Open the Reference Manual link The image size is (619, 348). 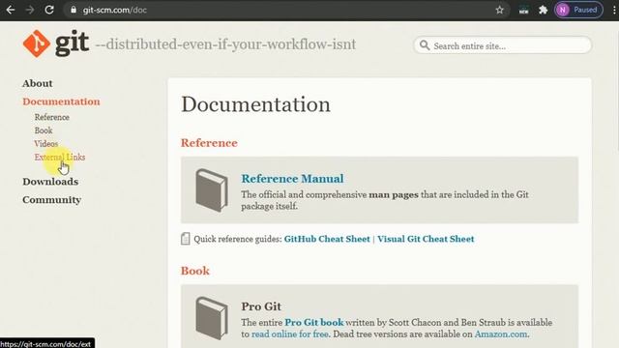click(292, 179)
